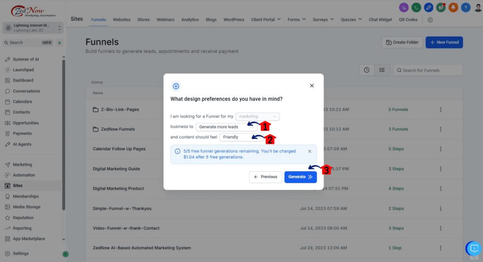Click the Generate button
The image size is (483, 262).
(x=300, y=177)
